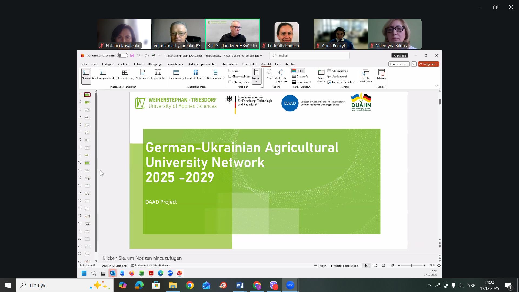Switch to the Bildschirmpräsentation tab
The height and width of the screenshot is (292, 519).
tap(202, 64)
